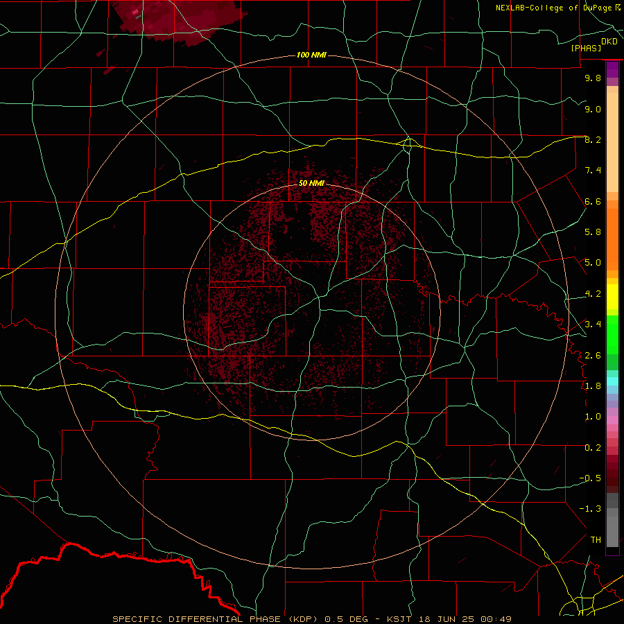Choose the 5.0 legend value
624x624 pixels.
tap(593, 263)
